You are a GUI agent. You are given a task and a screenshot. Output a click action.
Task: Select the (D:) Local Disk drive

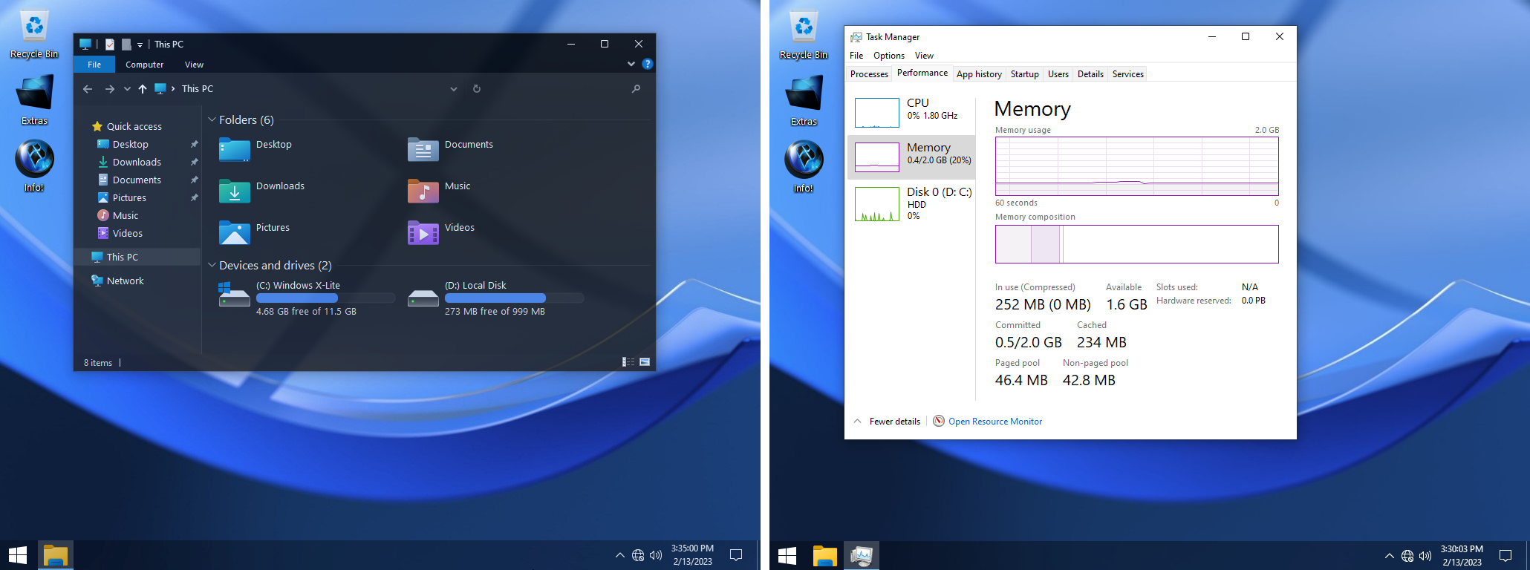point(495,298)
